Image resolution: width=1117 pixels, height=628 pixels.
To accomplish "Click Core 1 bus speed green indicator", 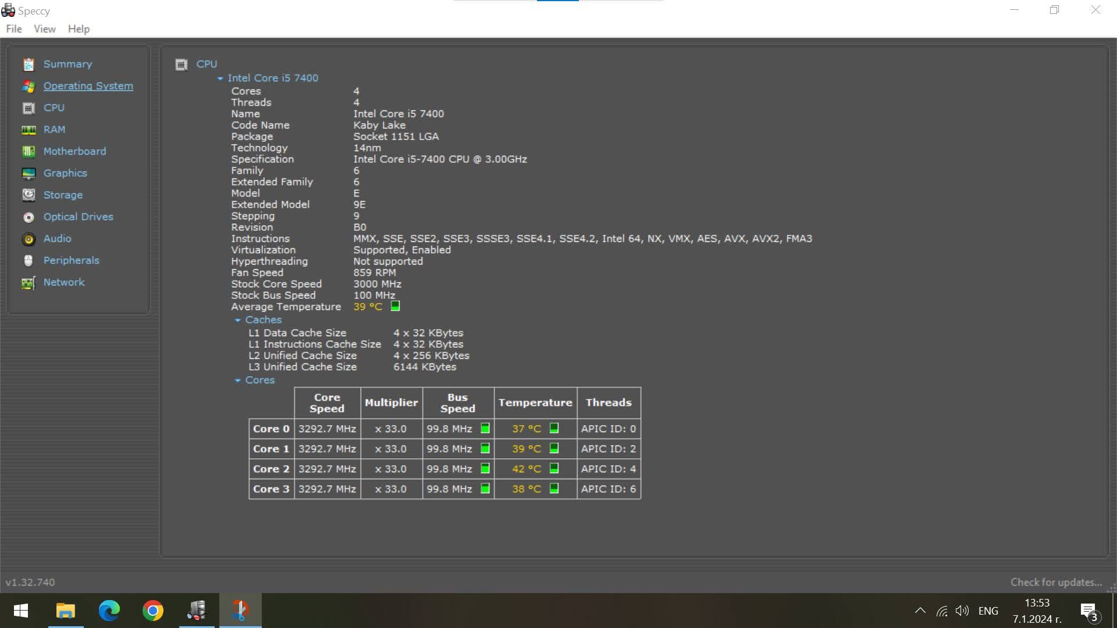I will tap(485, 448).
